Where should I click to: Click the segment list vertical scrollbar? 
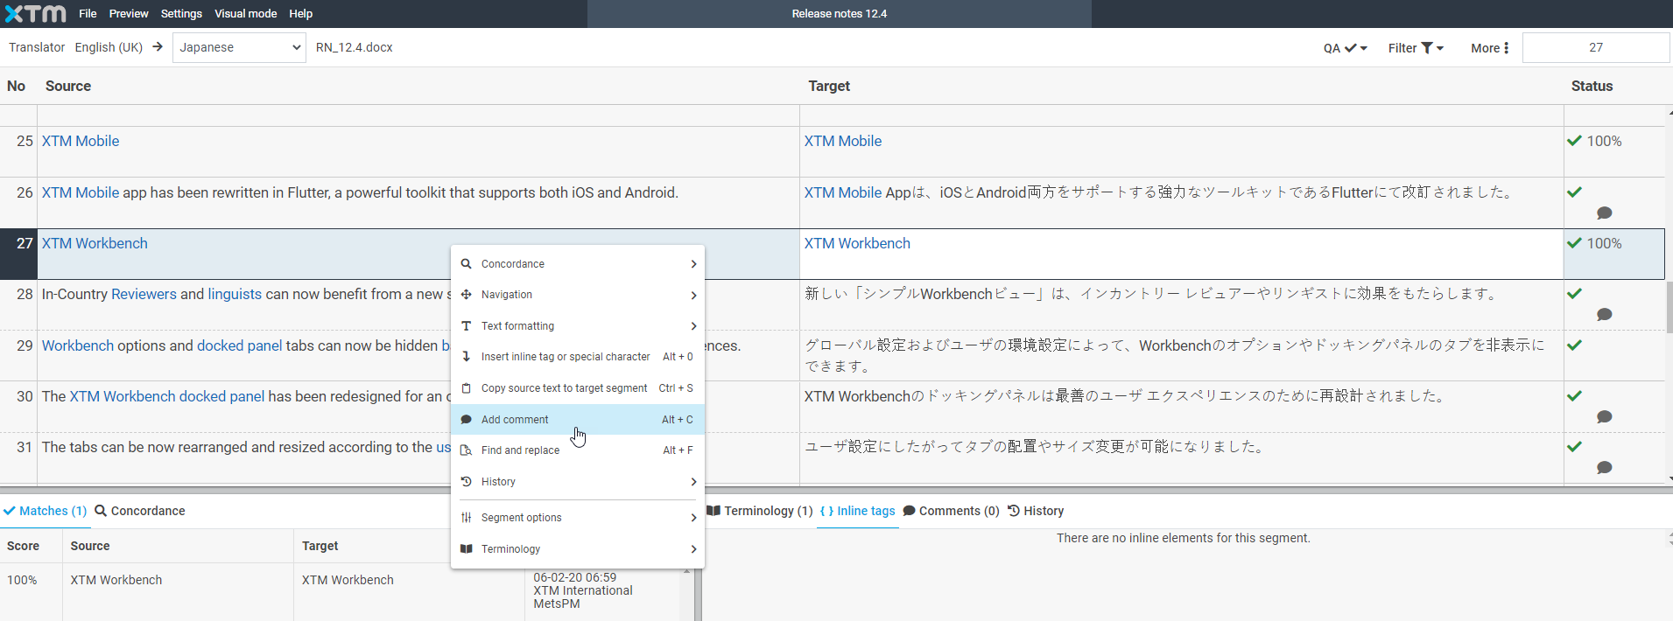1669,306
